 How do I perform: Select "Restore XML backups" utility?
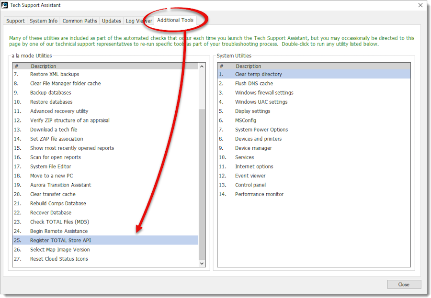click(105, 74)
